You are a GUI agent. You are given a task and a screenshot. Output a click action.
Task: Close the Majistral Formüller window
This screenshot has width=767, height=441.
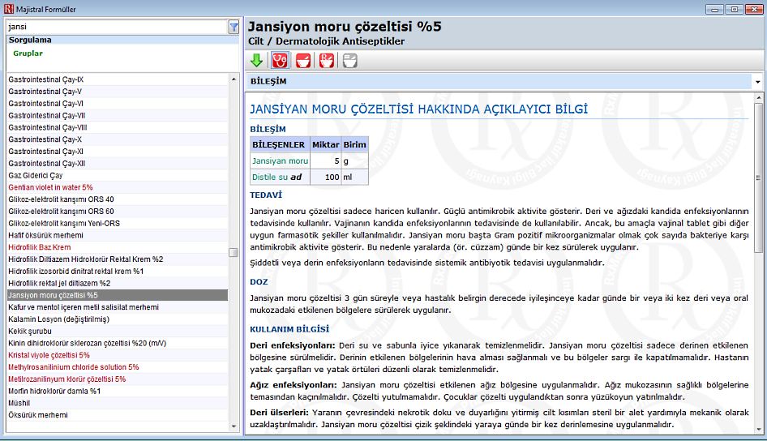coord(754,9)
